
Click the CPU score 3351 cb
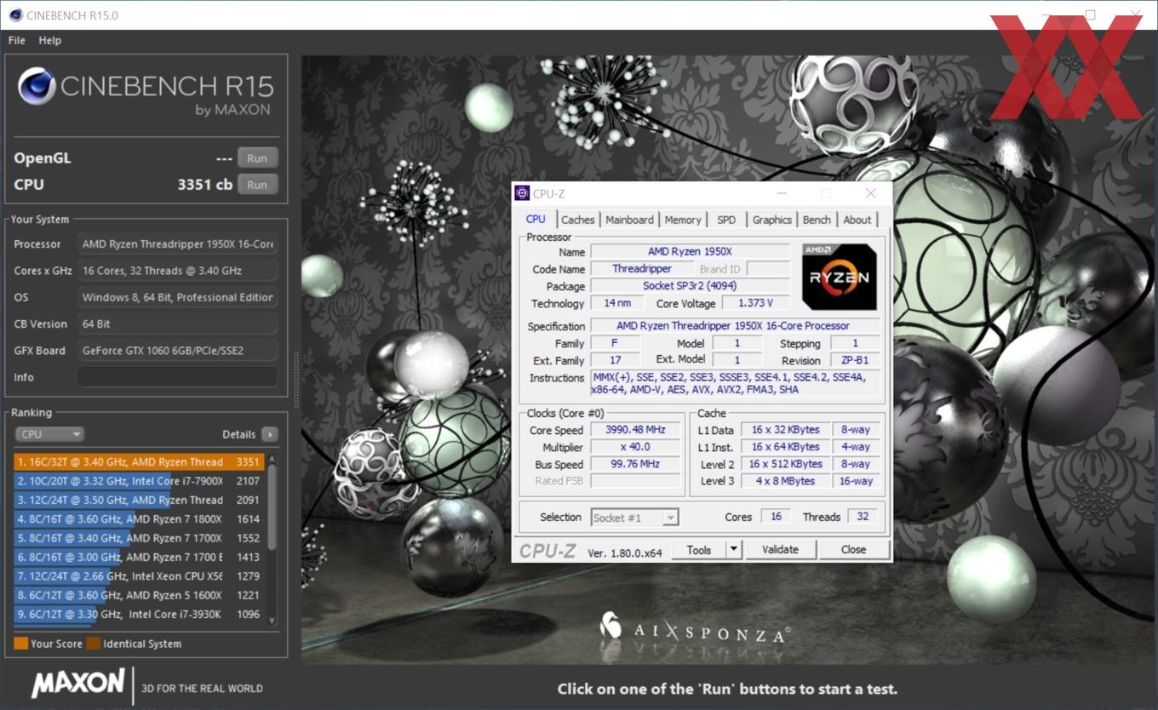pyautogui.click(x=205, y=184)
